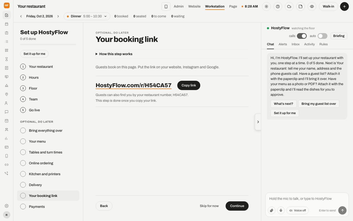Viewport: 353px width, 221px height.
Task: Click the chat message input field
Action: [307, 199]
